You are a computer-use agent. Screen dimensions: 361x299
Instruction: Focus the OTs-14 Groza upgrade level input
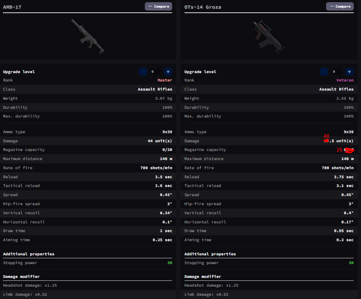coord(337,72)
